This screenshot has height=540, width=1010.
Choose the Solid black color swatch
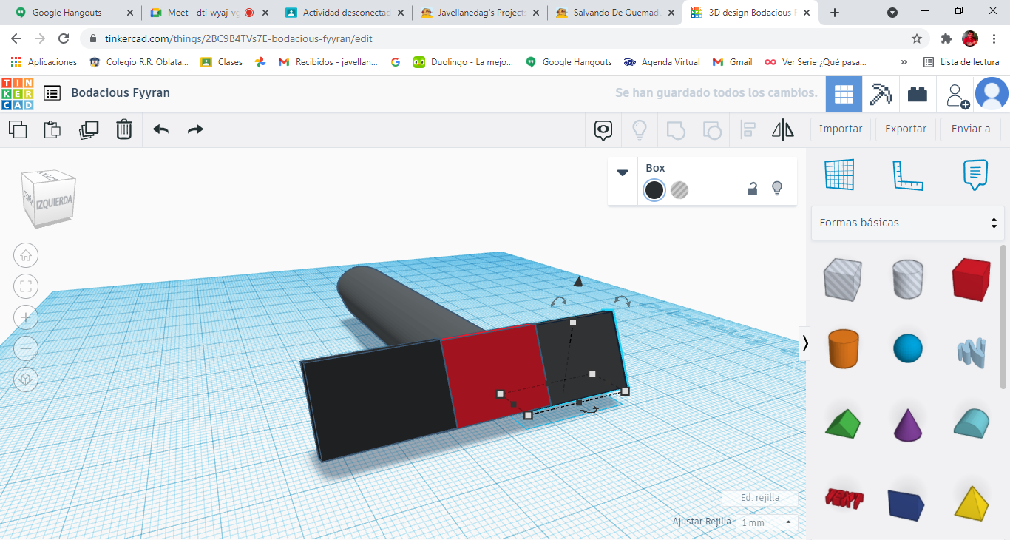654,190
